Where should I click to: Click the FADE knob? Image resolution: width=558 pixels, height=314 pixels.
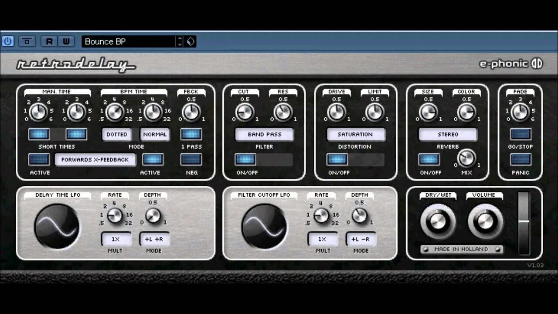point(520,112)
